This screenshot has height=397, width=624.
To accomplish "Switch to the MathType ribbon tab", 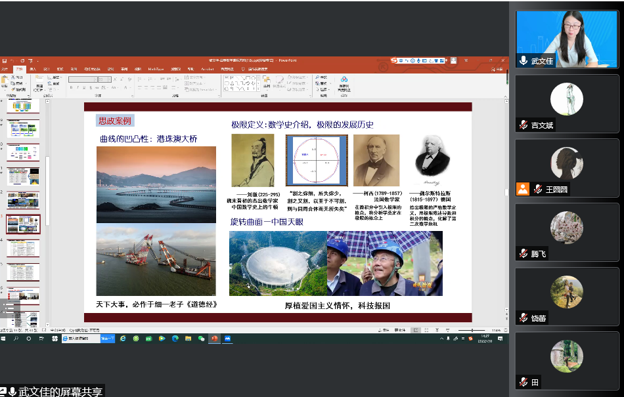I will (x=156, y=68).
